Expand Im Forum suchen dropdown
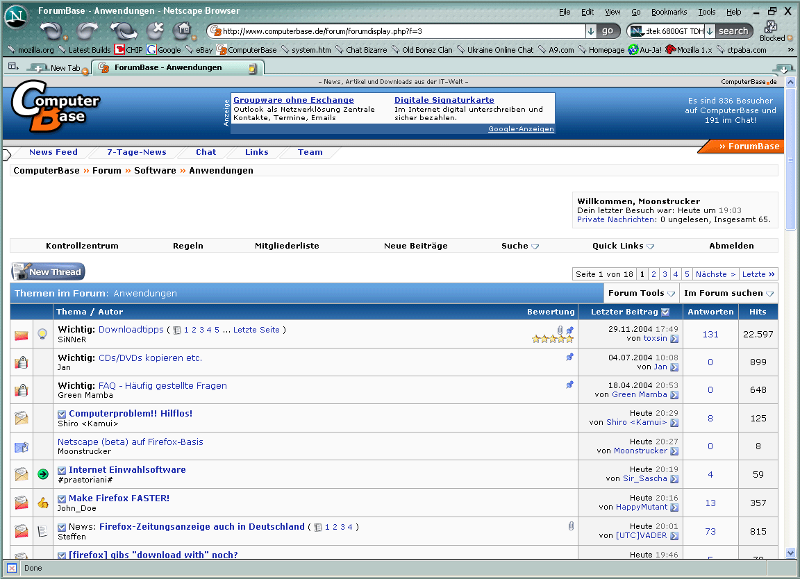The width and height of the screenshot is (800, 579). pyautogui.click(x=770, y=294)
